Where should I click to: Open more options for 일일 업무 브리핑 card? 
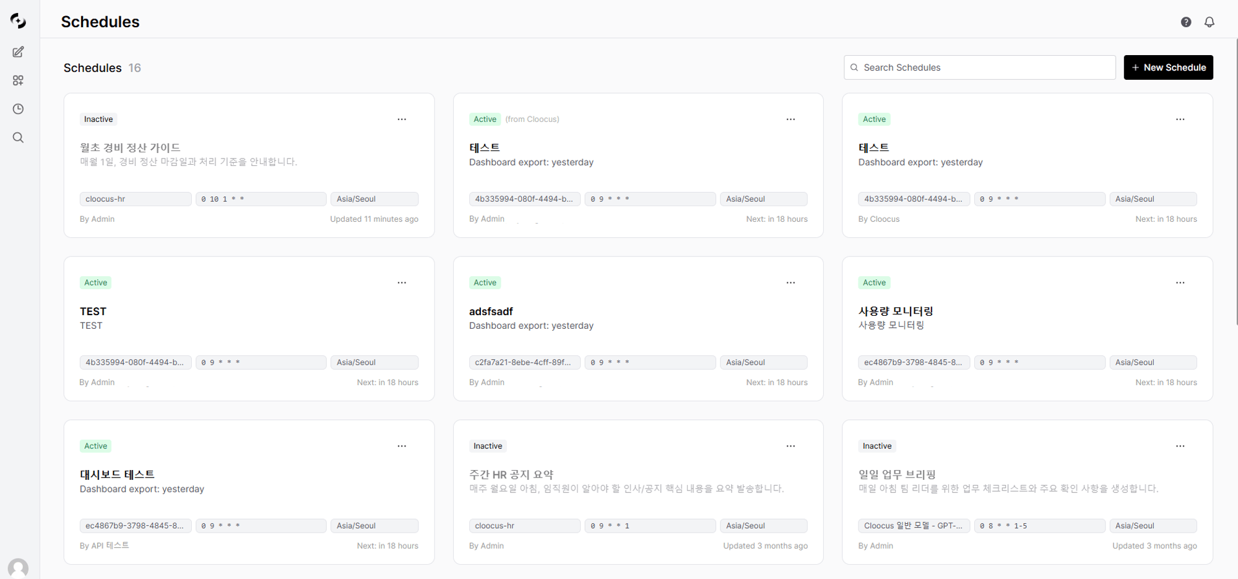tap(1180, 446)
